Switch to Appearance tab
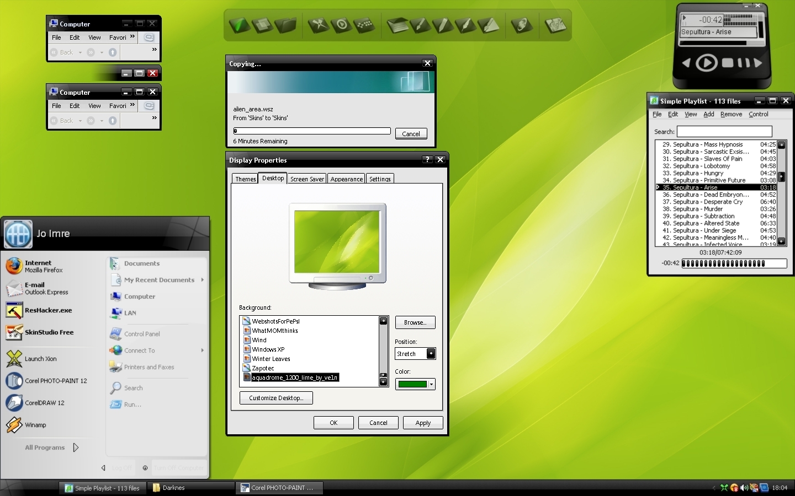 tap(347, 179)
